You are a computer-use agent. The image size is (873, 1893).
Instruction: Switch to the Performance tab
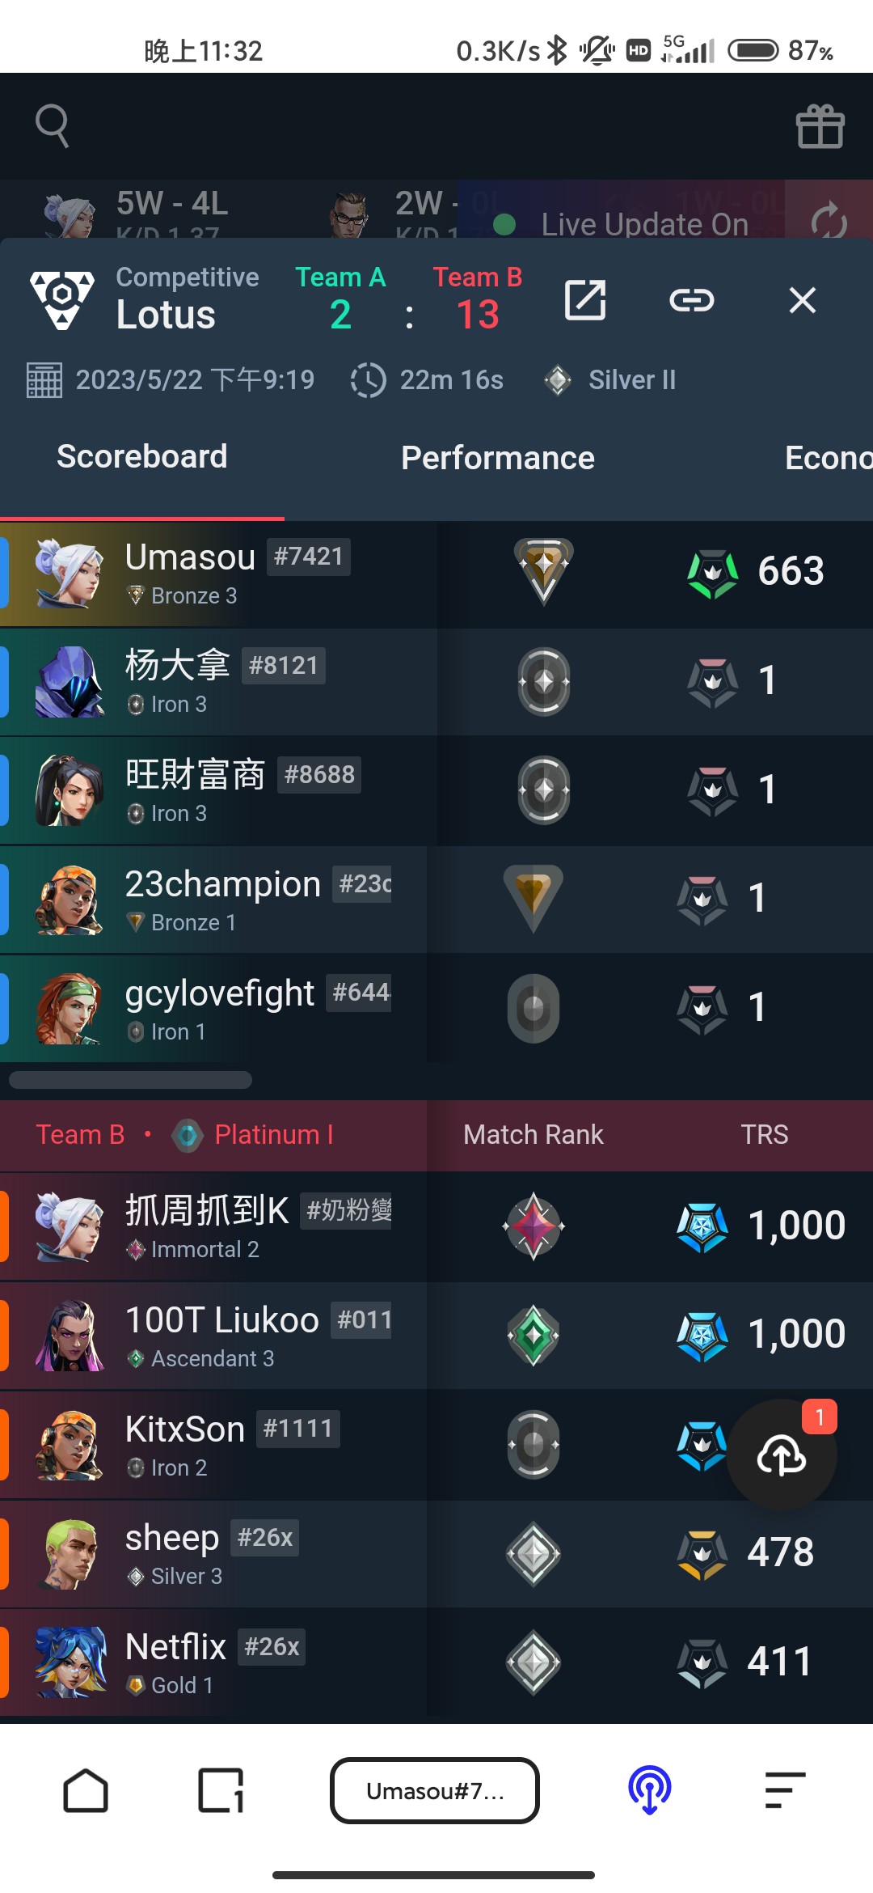coord(498,458)
